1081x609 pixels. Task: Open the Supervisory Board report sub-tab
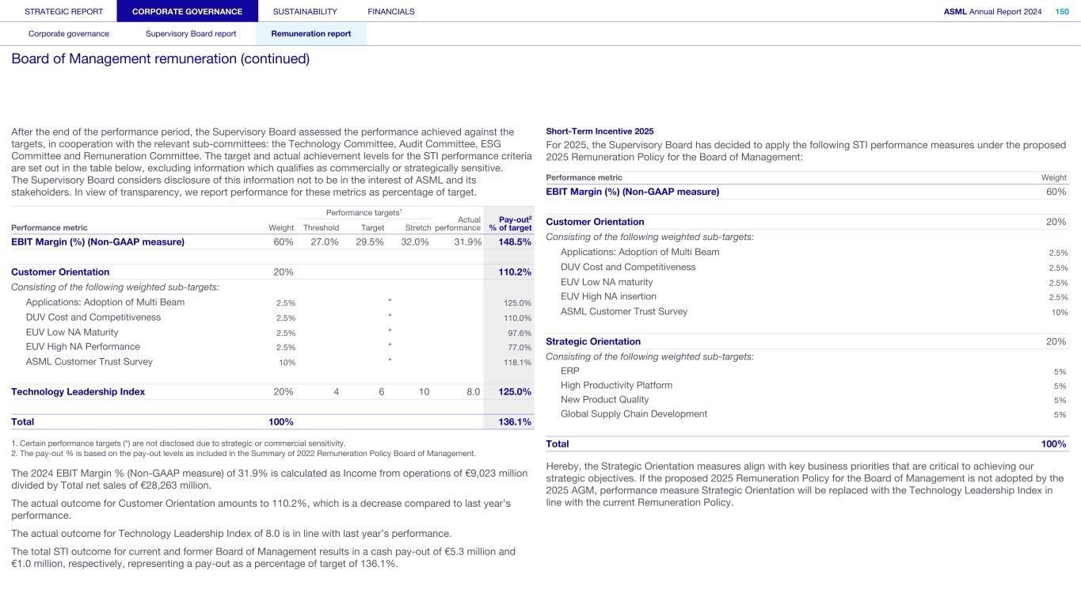[191, 33]
